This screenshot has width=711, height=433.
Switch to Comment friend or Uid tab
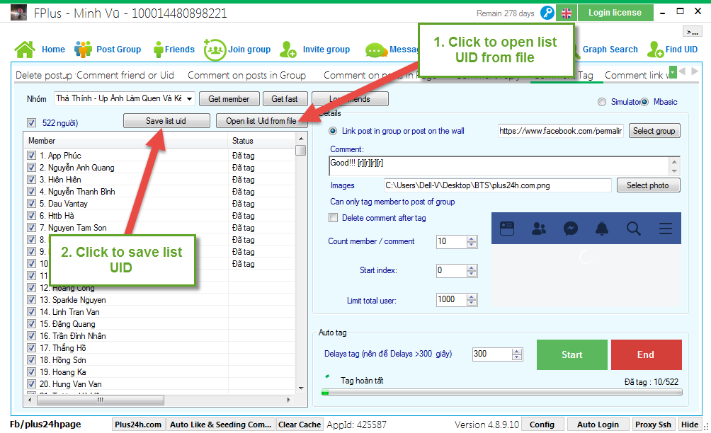[x=125, y=75]
